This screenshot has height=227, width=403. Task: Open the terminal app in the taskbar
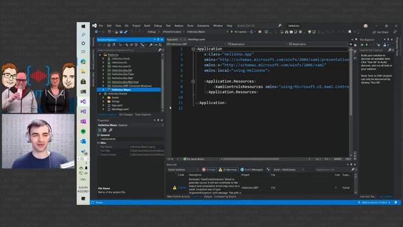83,91
